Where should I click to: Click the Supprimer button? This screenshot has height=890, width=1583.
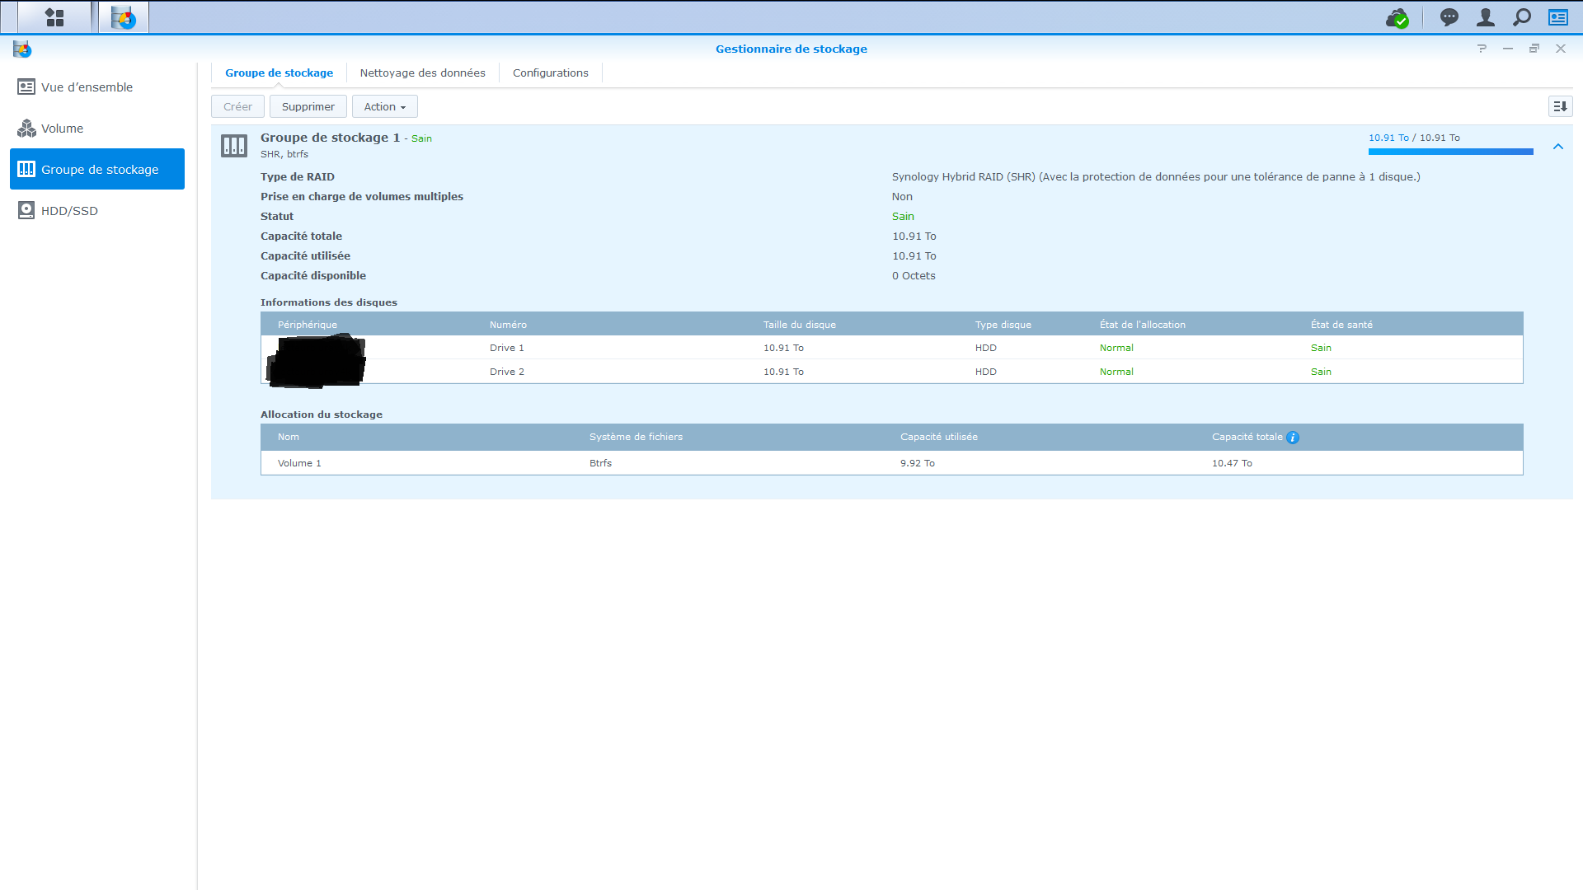(308, 106)
